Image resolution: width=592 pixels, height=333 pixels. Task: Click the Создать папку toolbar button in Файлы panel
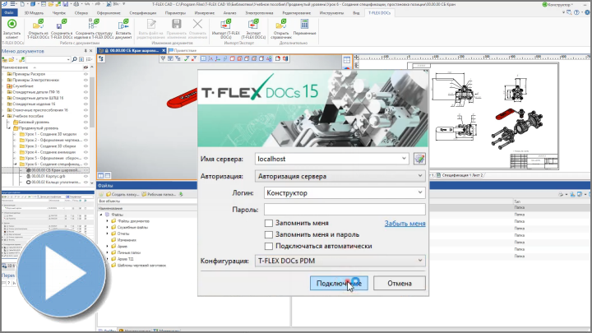pyautogui.click(x=123, y=194)
